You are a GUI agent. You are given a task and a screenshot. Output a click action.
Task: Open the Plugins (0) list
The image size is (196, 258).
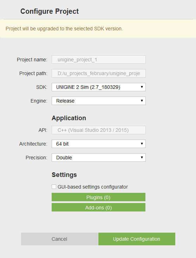(98, 197)
